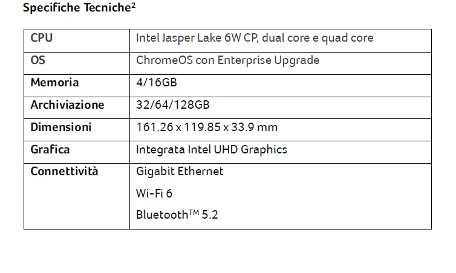Select the 'Memoria' row label
This screenshot has height=273, width=456.
click(54, 83)
